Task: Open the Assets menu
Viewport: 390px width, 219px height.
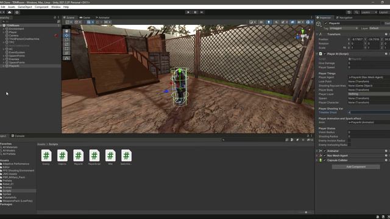Action: (12, 7)
